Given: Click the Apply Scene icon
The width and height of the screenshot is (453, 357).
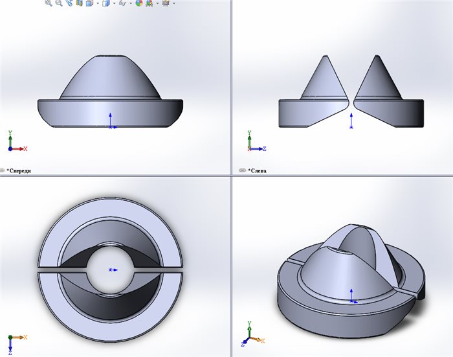Looking at the screenshot, I should 149,3.
